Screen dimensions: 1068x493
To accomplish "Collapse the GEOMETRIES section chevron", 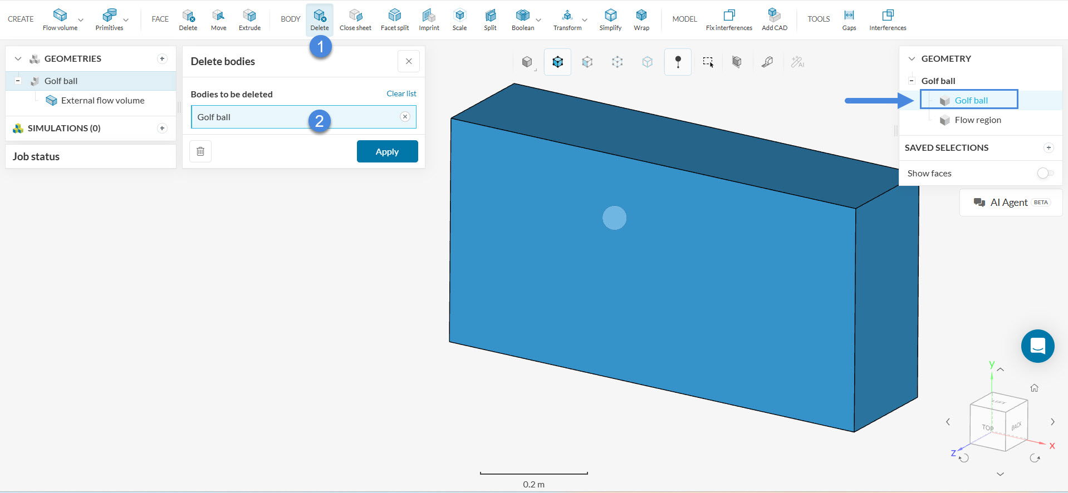I will [x=18, y=59].
